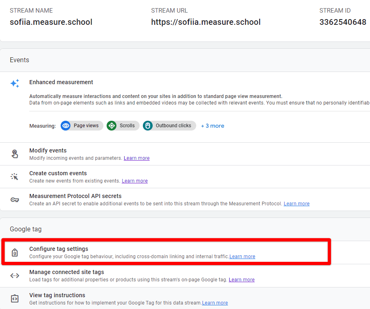Click the View tag instructions code icon

15,299
